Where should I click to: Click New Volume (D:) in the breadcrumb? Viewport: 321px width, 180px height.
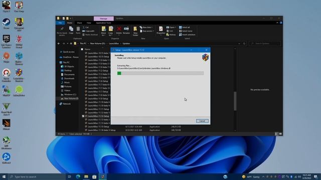click(x=97, y=43)
